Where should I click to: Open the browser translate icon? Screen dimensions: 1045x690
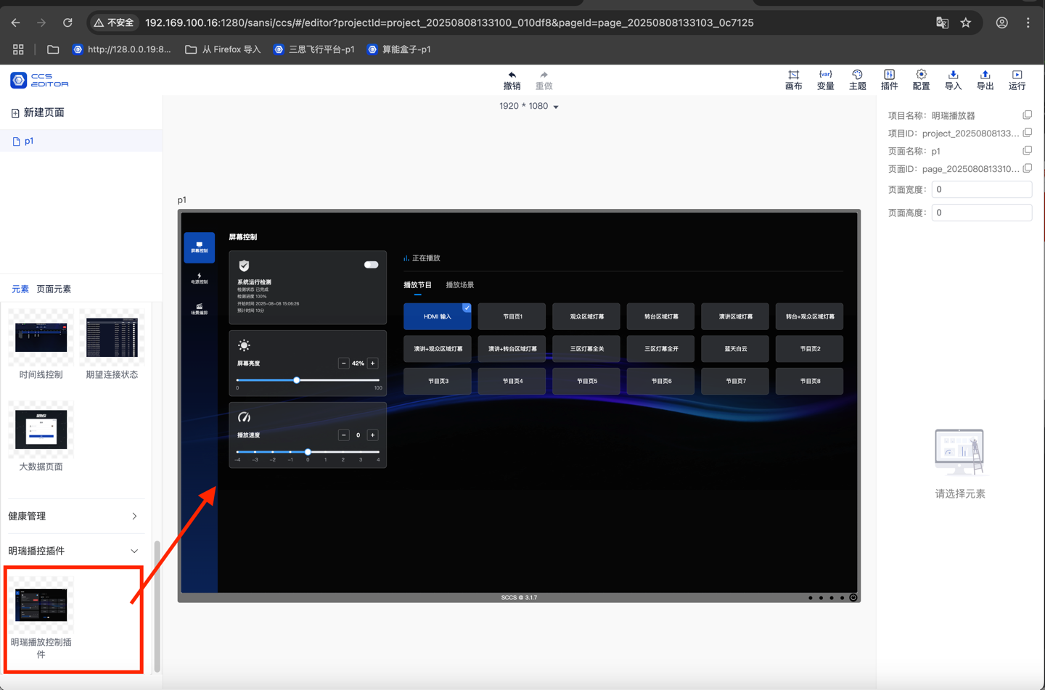click(x=942, y=22)
